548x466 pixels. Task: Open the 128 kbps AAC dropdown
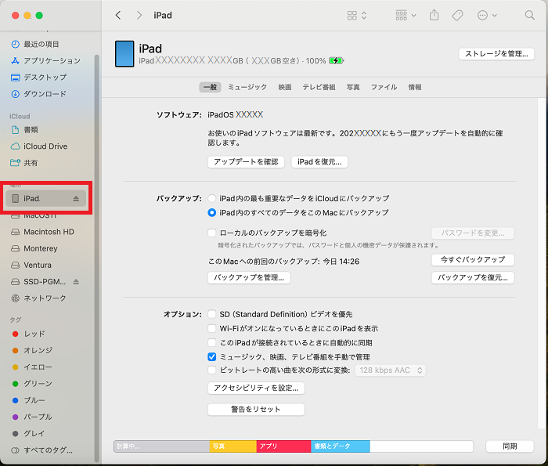pos(391,370)
